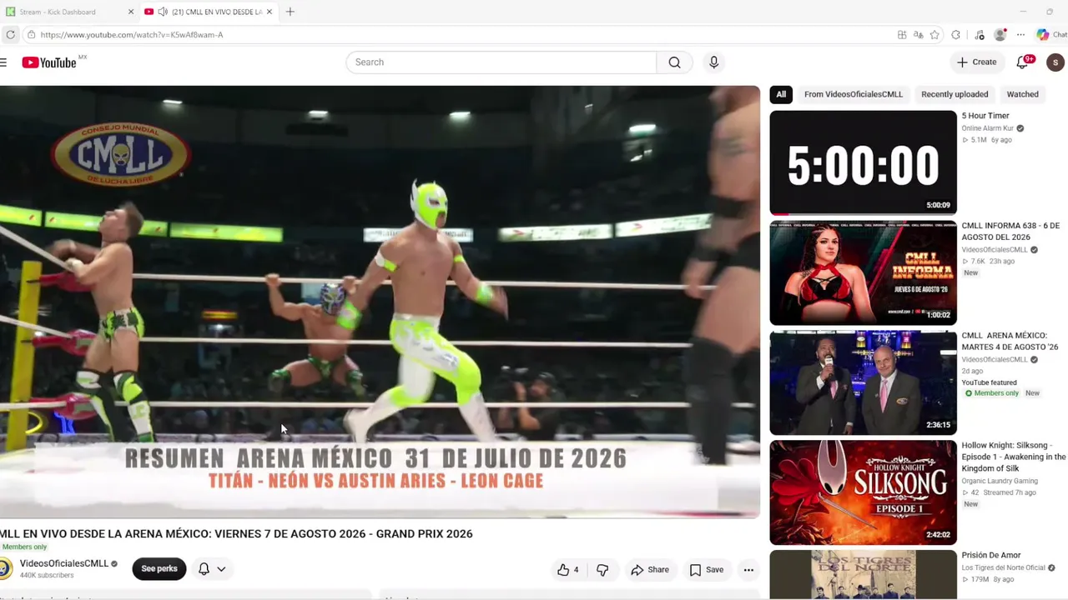Filter by From VideosOficialesCMLL chip
The image size is (1068, 600).
click(x=854, y=94)
